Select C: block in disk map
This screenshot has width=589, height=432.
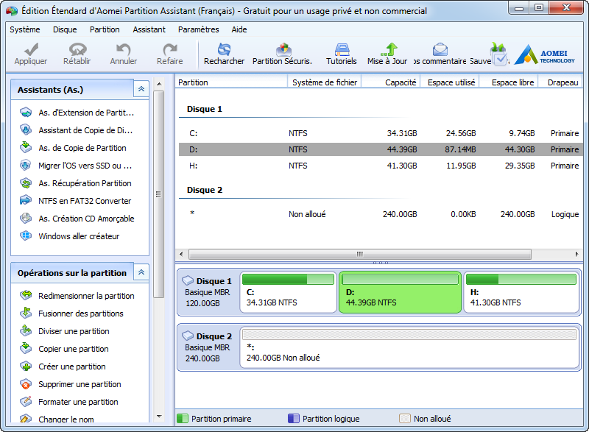point(288,292)
